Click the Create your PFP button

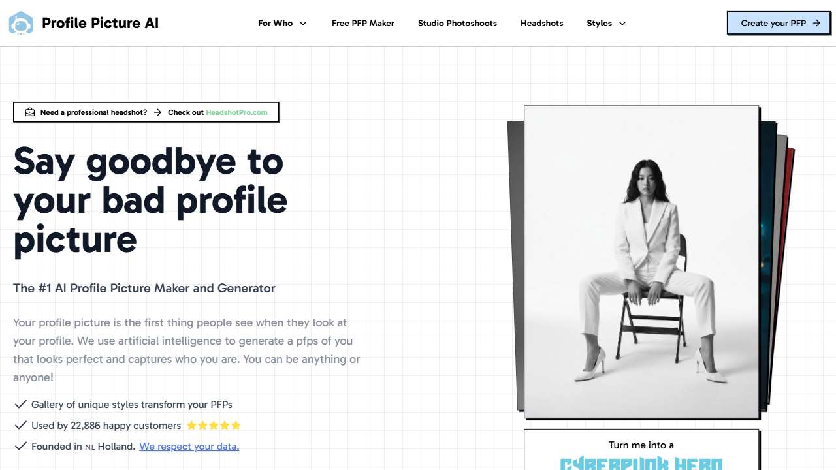[779, 23]
